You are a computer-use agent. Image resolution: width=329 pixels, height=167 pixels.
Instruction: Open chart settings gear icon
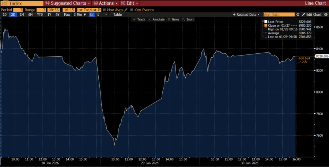[x=326, y=15]
